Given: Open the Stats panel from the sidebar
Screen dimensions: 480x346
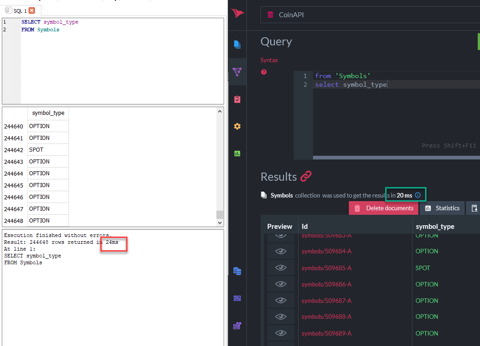Looking at the screenshot, I should [x=237, y=153].
